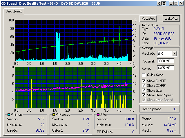Click the Ocena jakość label

(151, 109)
